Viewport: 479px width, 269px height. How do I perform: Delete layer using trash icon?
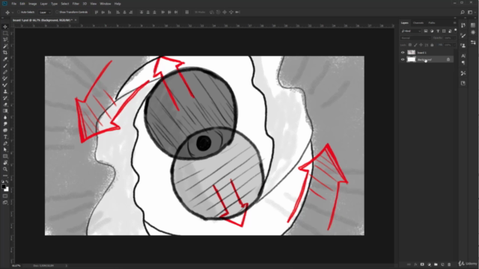(x=449, y=265)
